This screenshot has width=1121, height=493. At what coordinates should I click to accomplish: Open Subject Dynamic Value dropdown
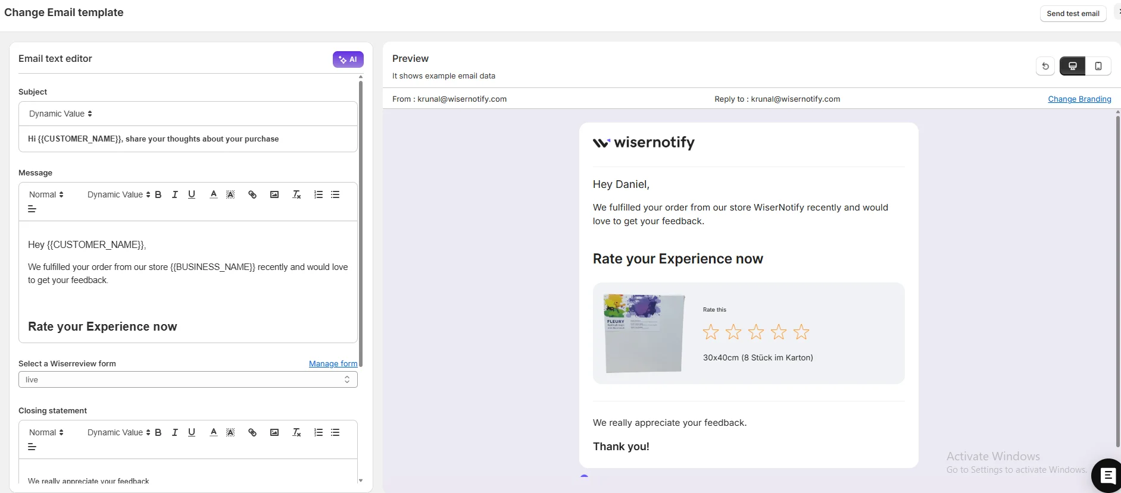click(61, 114)
